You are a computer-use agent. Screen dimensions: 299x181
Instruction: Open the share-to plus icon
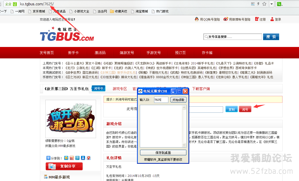coord(48,158)
